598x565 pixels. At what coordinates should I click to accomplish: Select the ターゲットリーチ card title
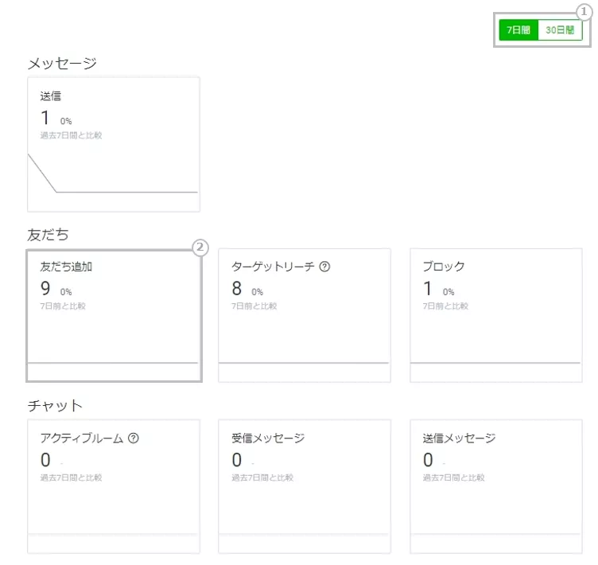(273, 267)
